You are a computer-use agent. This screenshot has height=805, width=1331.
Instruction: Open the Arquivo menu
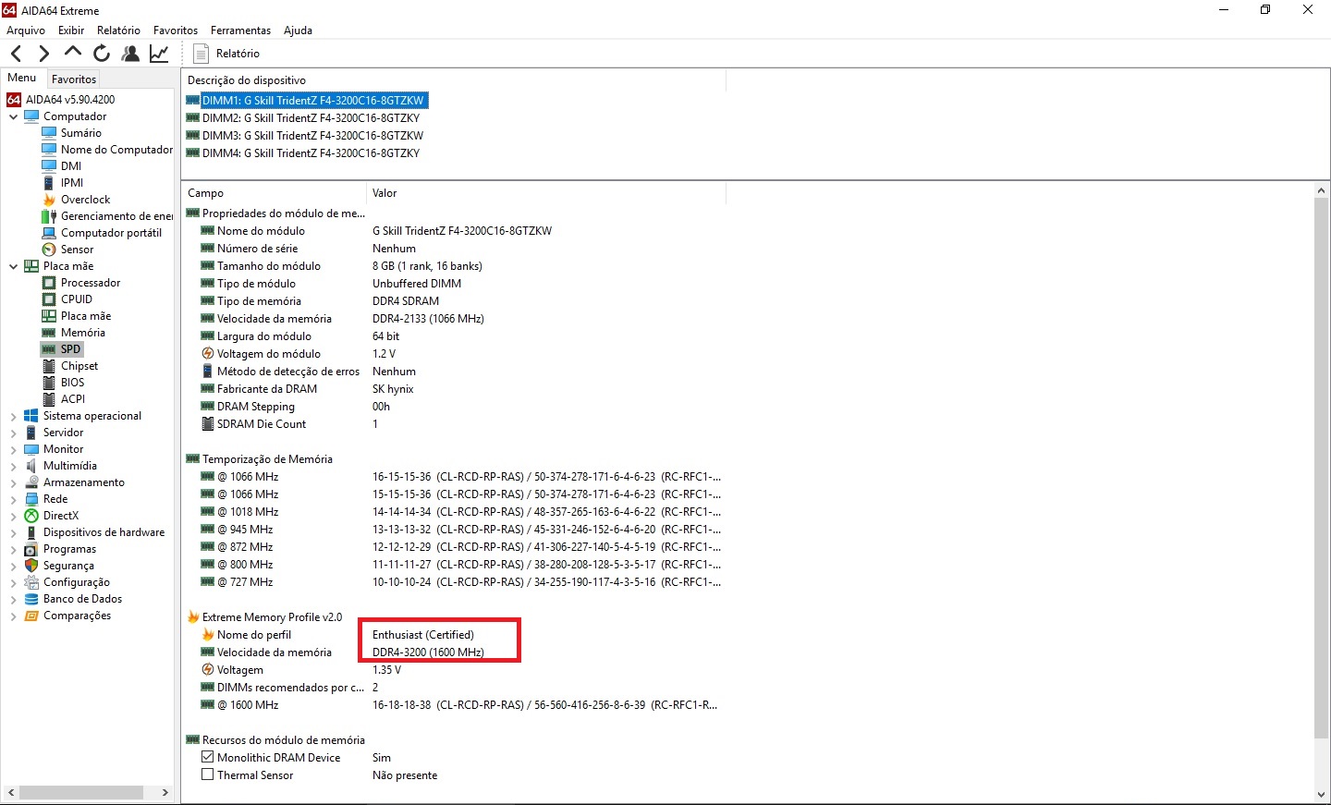tap(26, 30)
